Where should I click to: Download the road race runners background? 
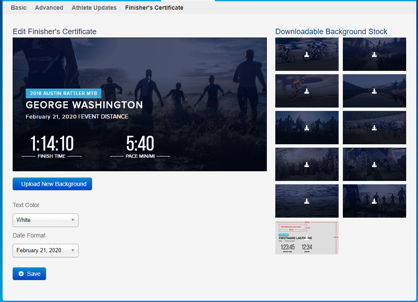[374, 128]
